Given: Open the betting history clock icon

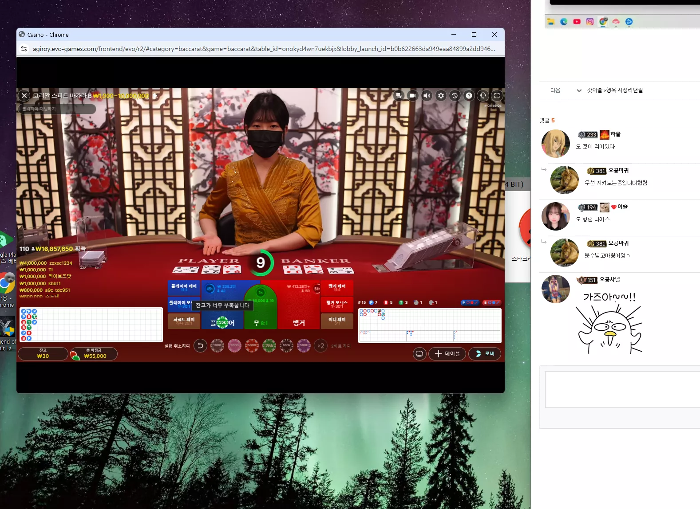Looking at the screenshot, I should tap(455, 95).
